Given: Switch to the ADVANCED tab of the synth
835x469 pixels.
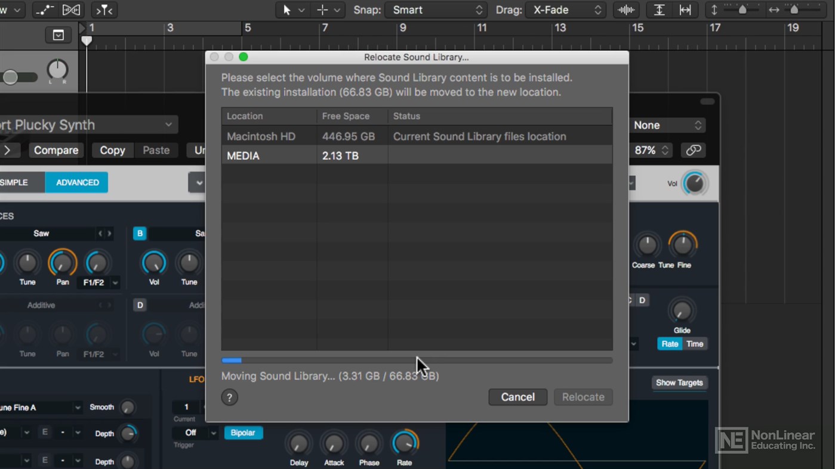Looking at the screenshot, I should [76, 182].
